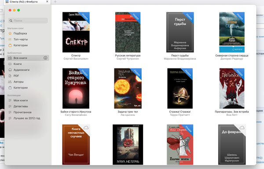The width and height of the screenshot is (264, 169).
Task: Click the Северная сторона сердца title
Action: point(232,55)
